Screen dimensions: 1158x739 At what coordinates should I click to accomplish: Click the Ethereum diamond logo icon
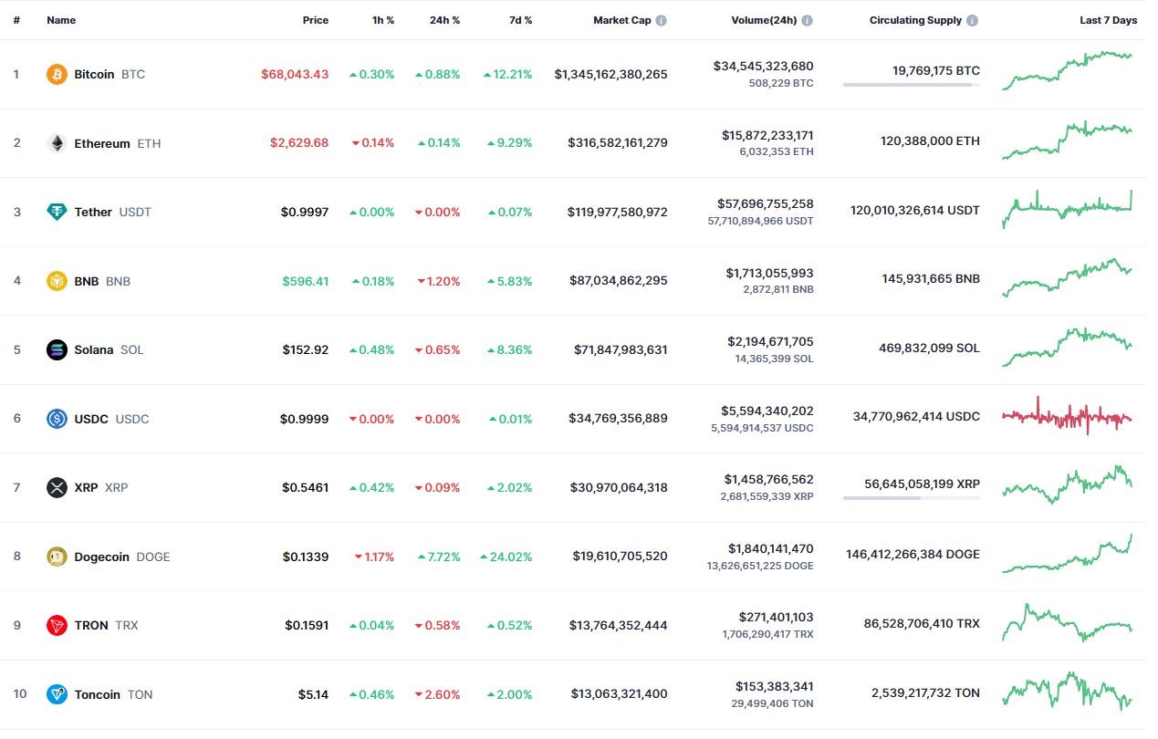(57, 143)
